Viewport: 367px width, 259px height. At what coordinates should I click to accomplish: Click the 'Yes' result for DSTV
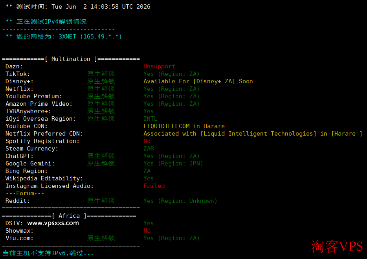click(149, 223)
